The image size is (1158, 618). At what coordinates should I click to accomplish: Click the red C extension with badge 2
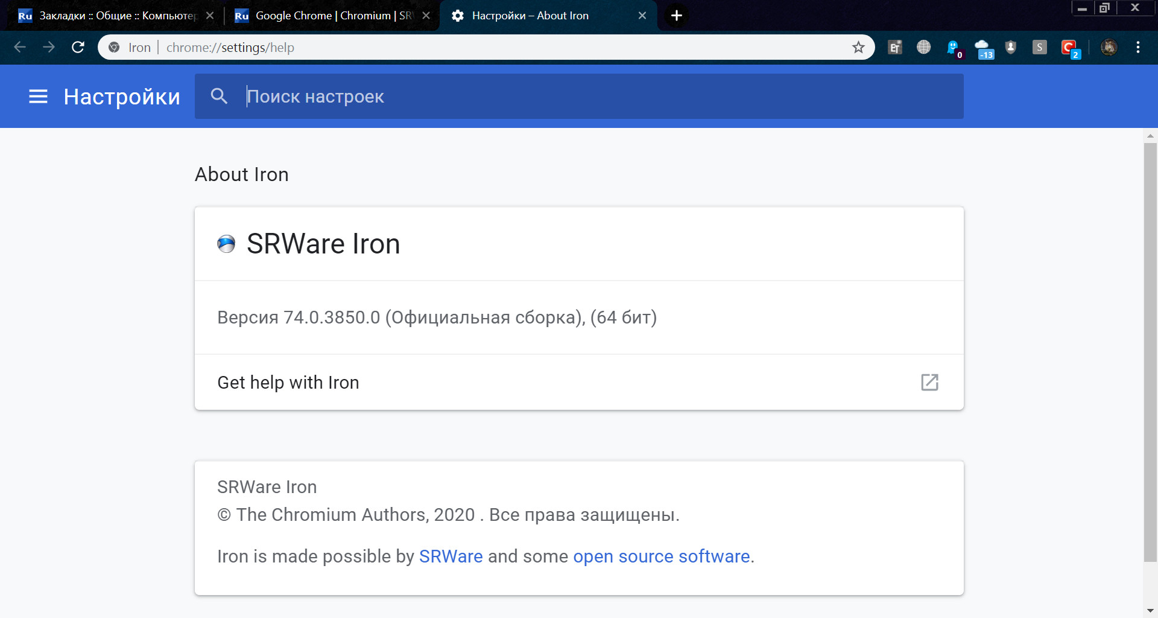[x=1069, y=48]
